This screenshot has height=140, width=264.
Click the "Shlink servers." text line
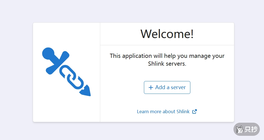coord(167,64)
